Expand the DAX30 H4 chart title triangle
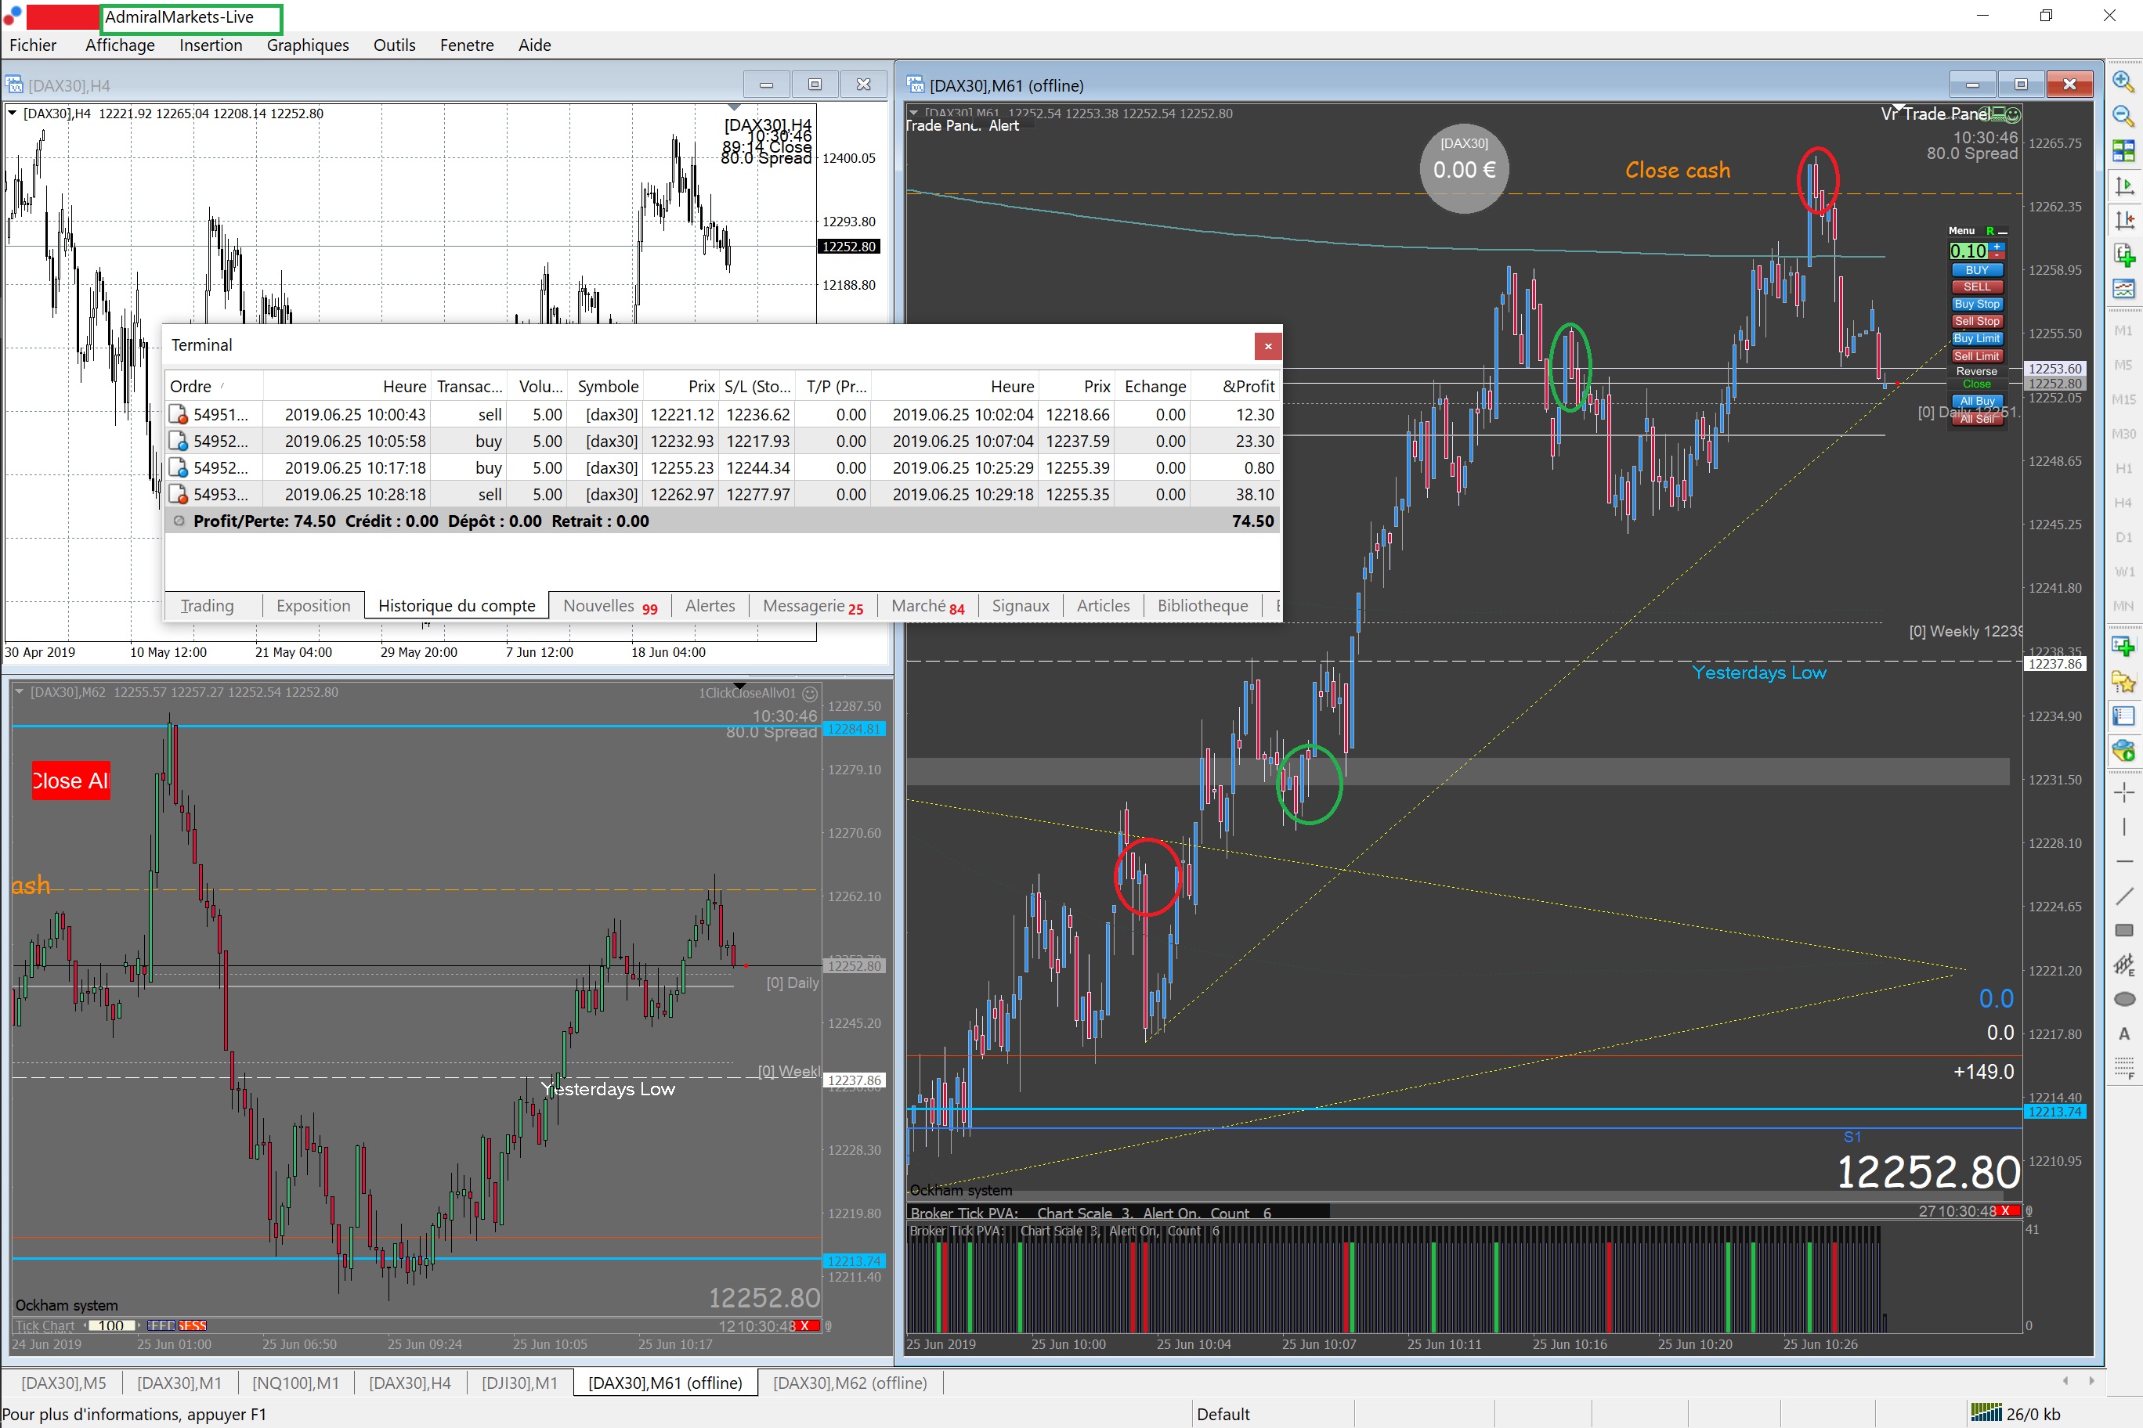Screen dimensions: 2143x1428 [12, 113]
